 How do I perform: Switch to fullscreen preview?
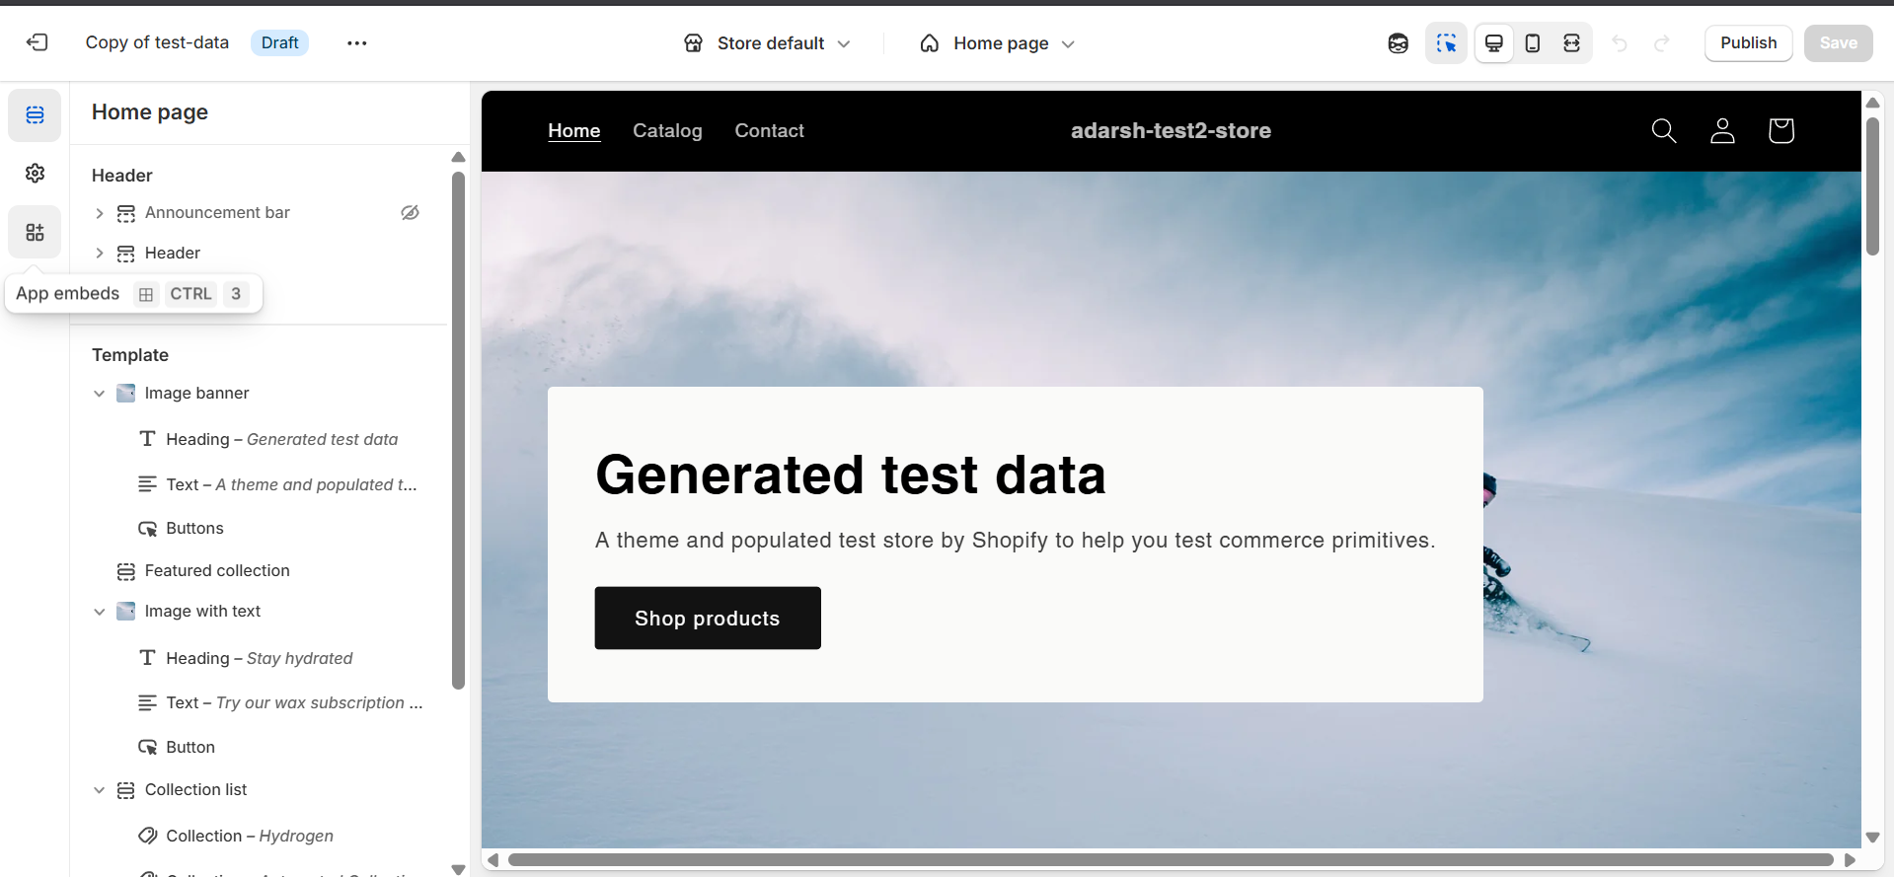coord(1571,43)
